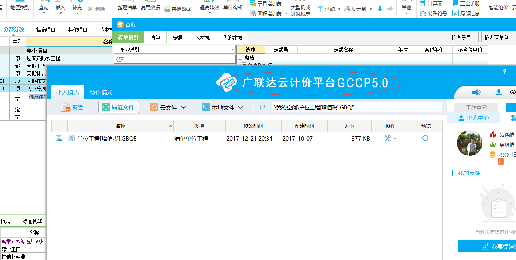Switch to 措施项目 tab in main window
This screenshot has height=260, width=516.
coord(46,29)
